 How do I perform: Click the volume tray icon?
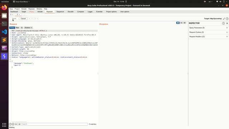(x=220, y=1)
